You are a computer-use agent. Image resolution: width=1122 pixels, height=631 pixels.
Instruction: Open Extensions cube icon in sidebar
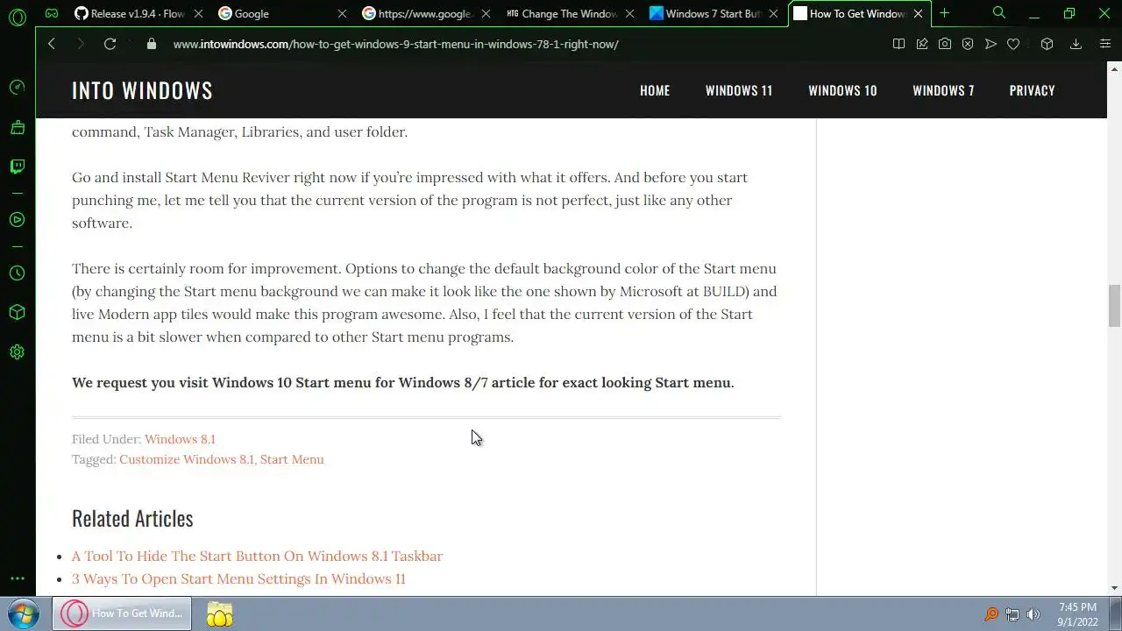point(17,313)
